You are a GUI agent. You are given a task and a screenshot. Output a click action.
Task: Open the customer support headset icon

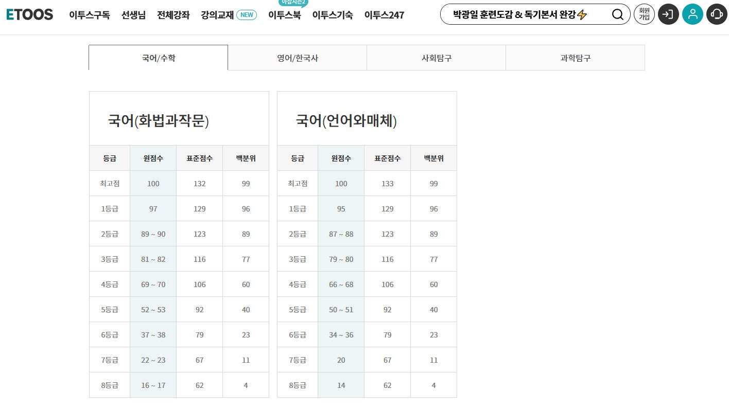[717, 14]
